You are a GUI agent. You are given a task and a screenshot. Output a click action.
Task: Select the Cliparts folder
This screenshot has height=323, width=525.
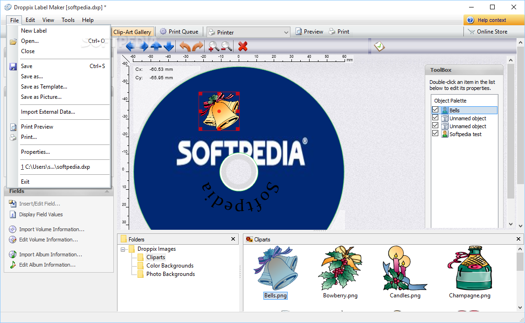[x=156, y=257]
